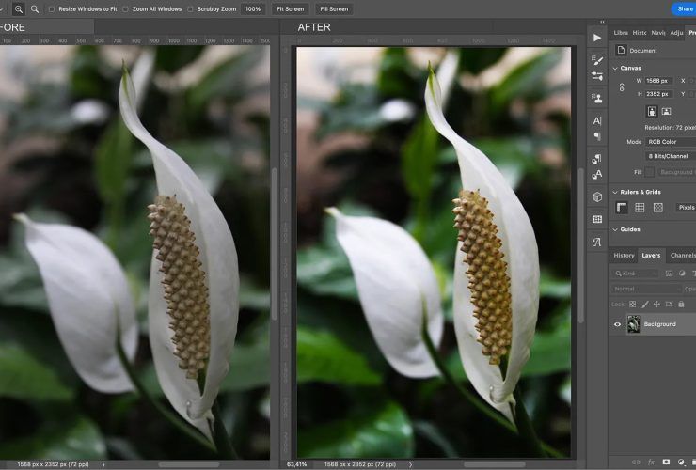This screenshot has height=470, width=696.
Task: Switch to the Channels tab
Action: pos(682,256)
